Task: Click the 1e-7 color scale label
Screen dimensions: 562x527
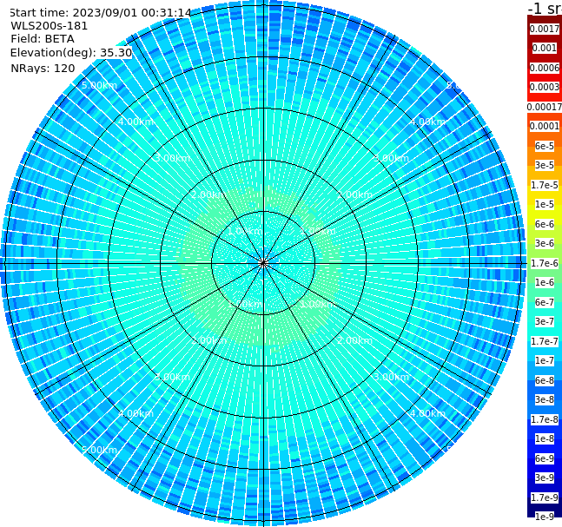Action: tap(545, 360)
